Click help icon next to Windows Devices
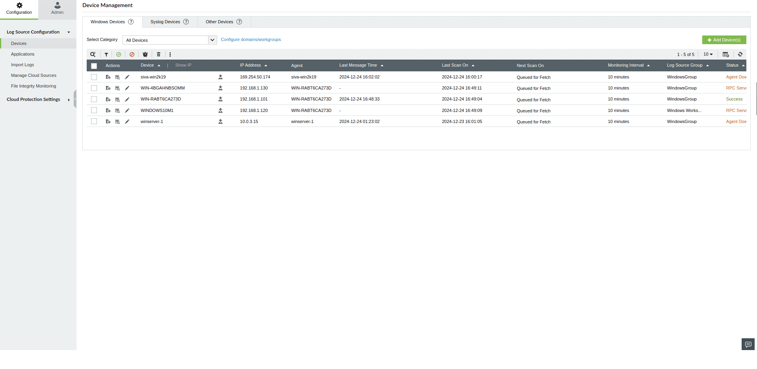757x369 pixels. [131, 22]
